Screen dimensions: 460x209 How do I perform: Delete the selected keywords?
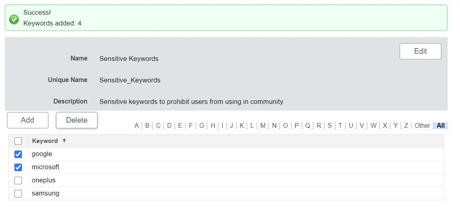pyautogui.click(x=77, y=120)
